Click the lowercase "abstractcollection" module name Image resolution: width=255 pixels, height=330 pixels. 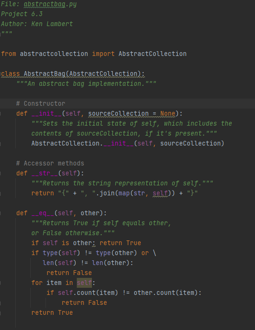point(54,54)
